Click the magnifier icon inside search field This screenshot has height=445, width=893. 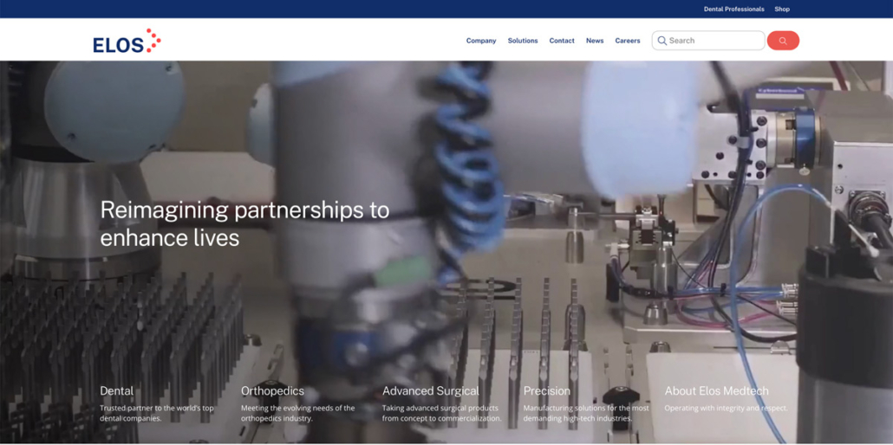(662, 41)
